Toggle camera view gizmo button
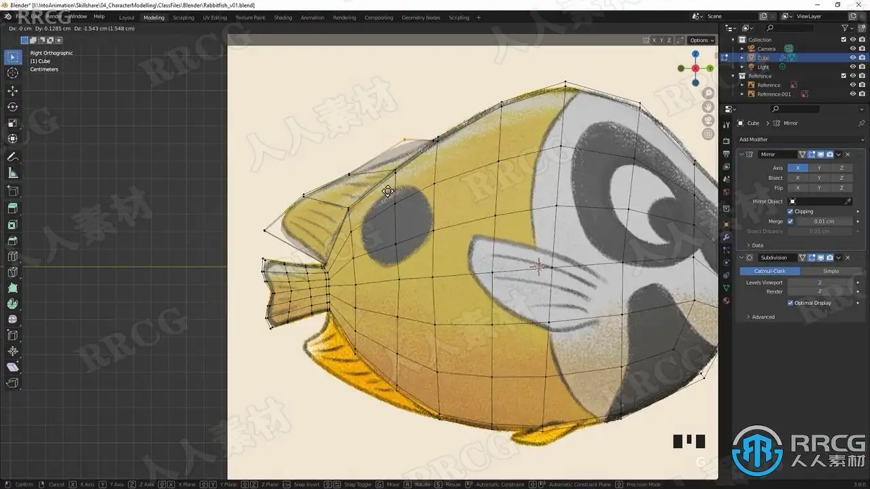The width and height of the screenshot is (870, 489). click(x=708, y=120)
